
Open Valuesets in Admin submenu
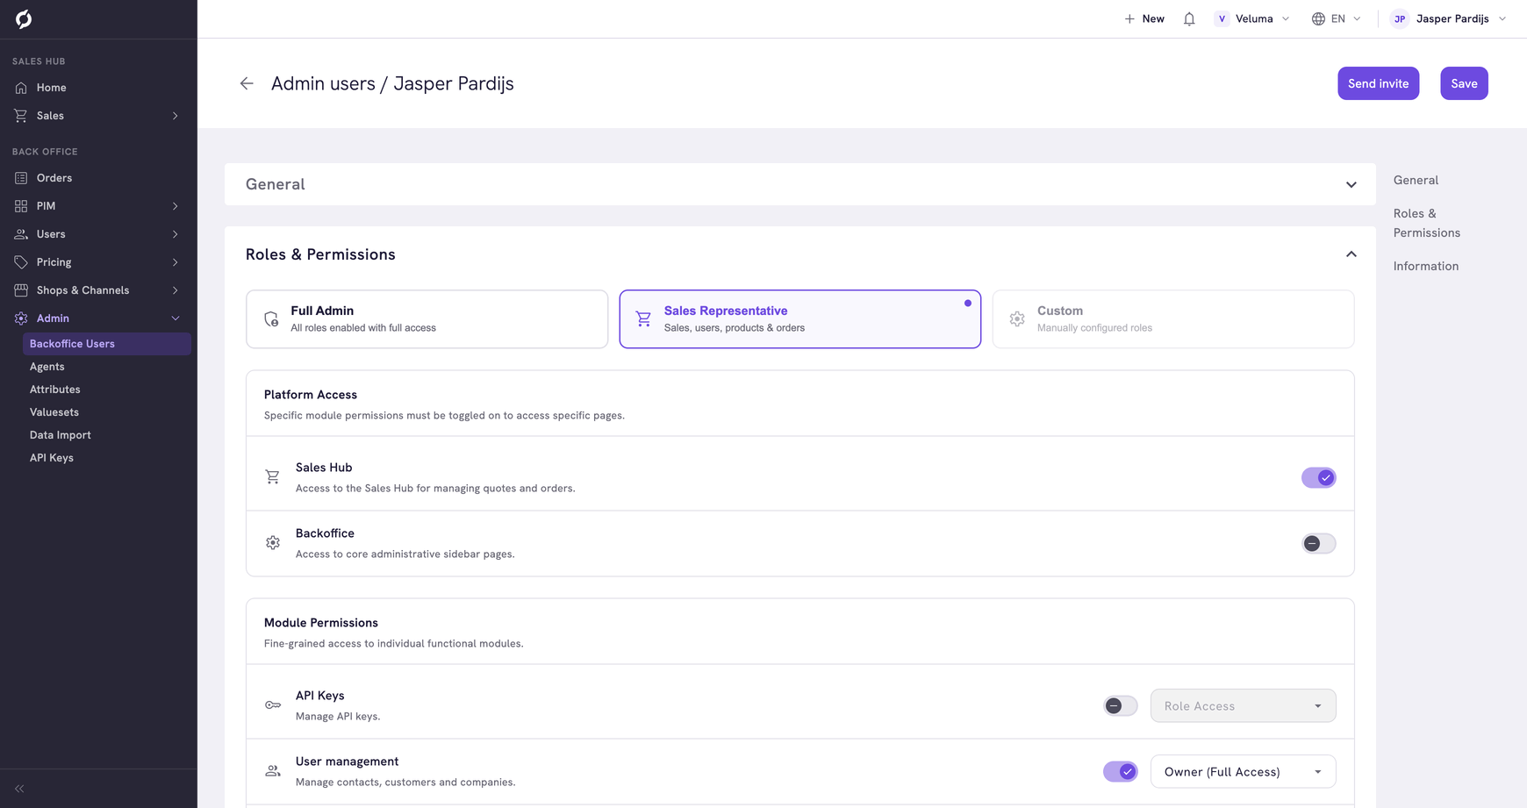[x=54, y=412]
